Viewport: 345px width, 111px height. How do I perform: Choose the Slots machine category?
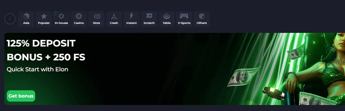(x=96, y=19)
